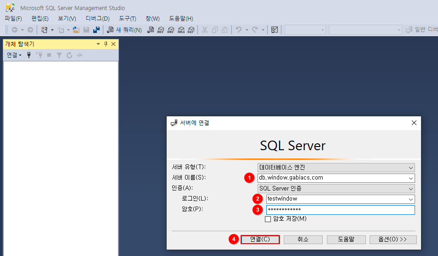The image size is (438, 256).
Task: Click the Activity Monitor toolbar icon
Action: point(275,30)
